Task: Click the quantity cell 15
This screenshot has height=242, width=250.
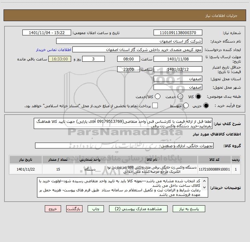Action: [x=58, y=169]
